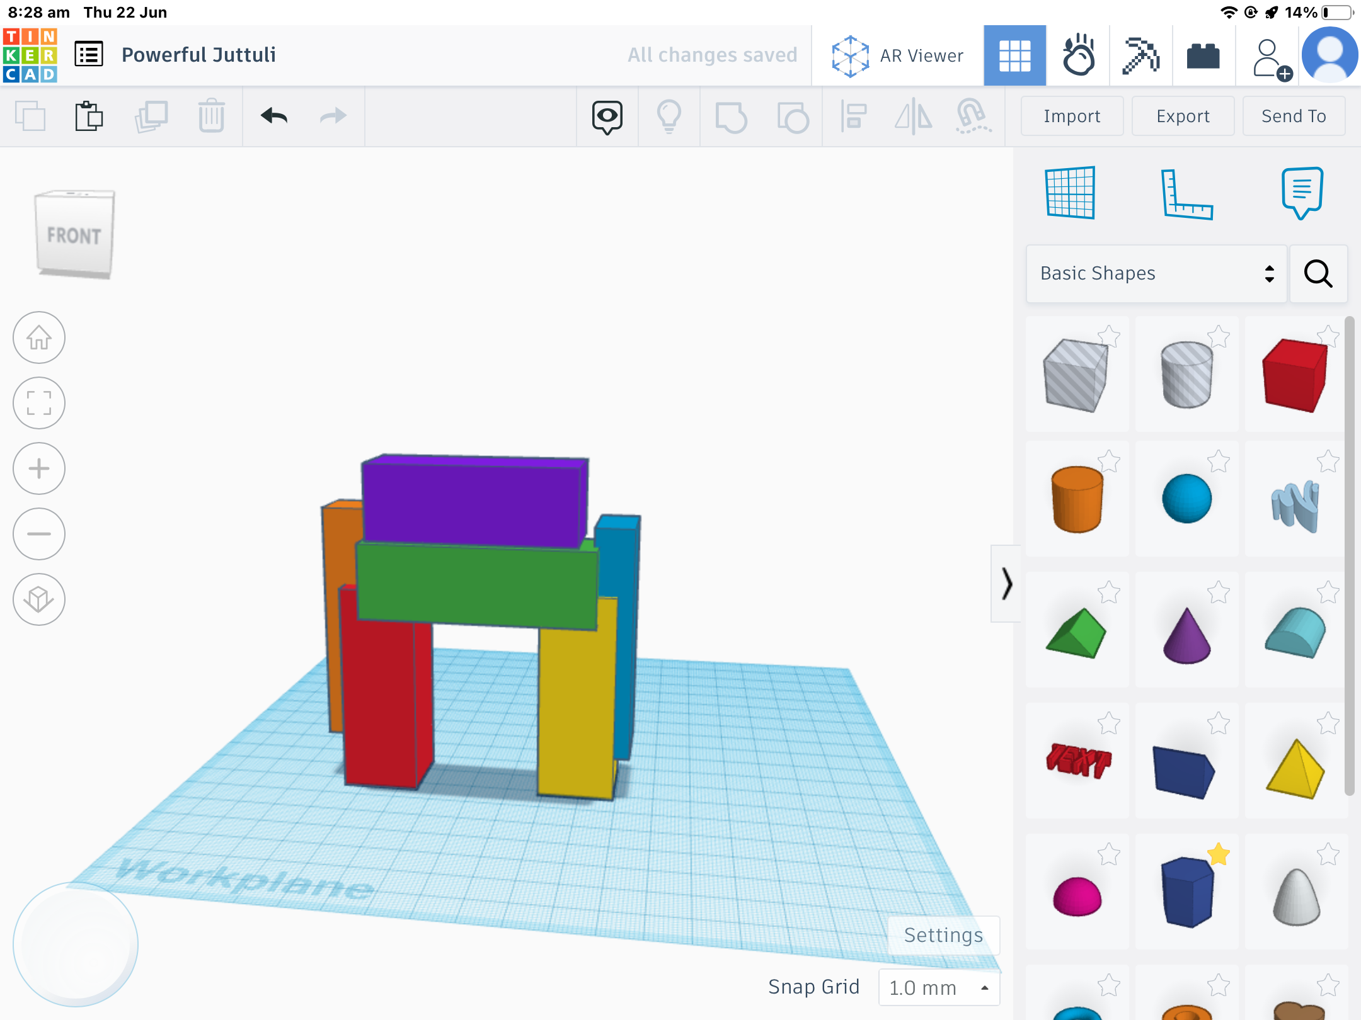The image size is (1361, 1020).
Task: Select the green box in the scene
Action: click(476, 586)
